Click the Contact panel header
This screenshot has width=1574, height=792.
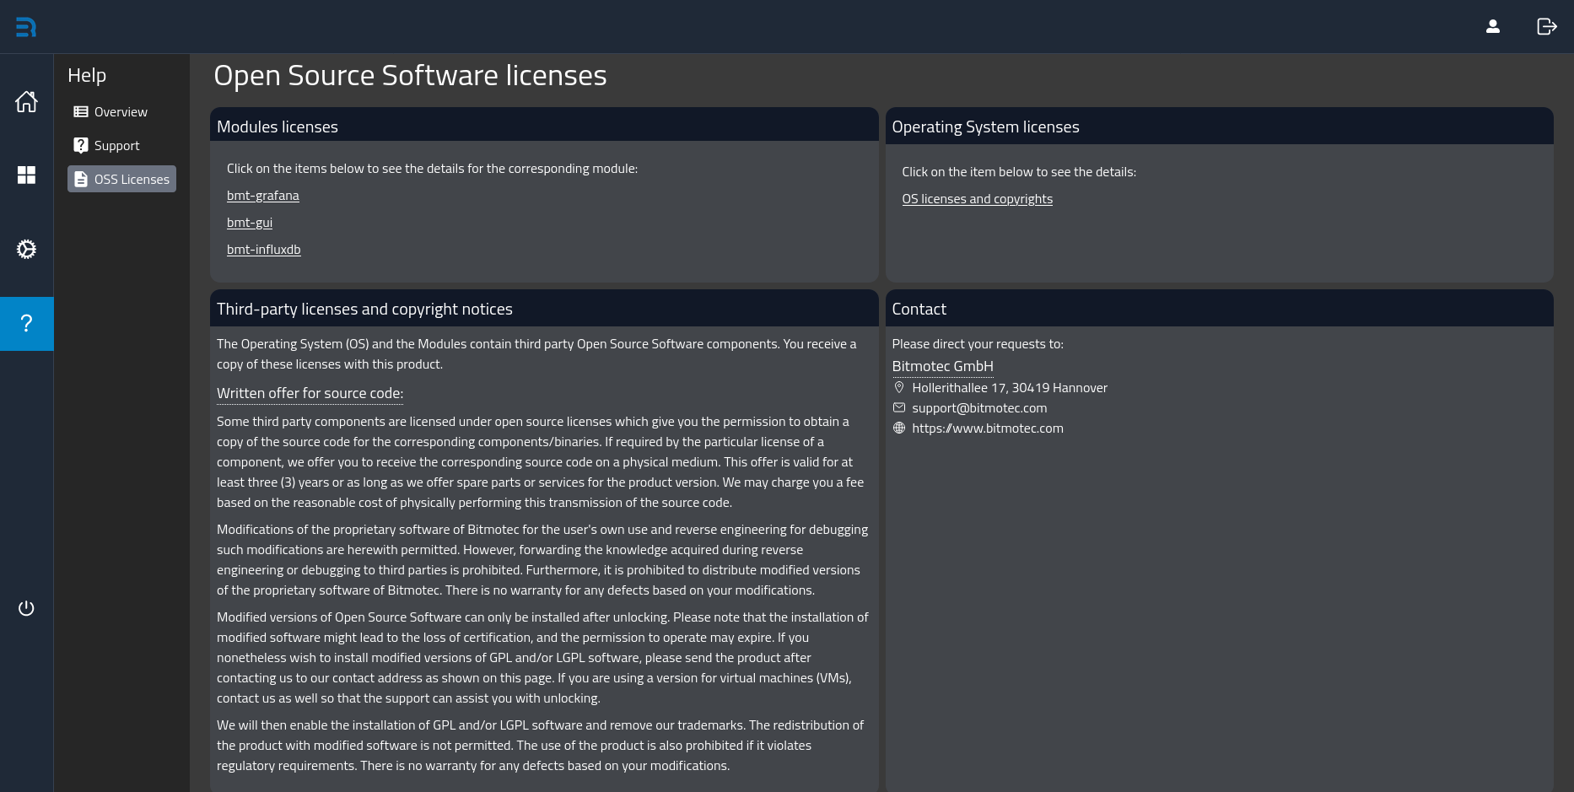tap(1220, 309)
